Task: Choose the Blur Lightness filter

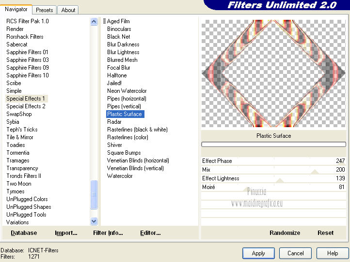Action: (123, 52)
